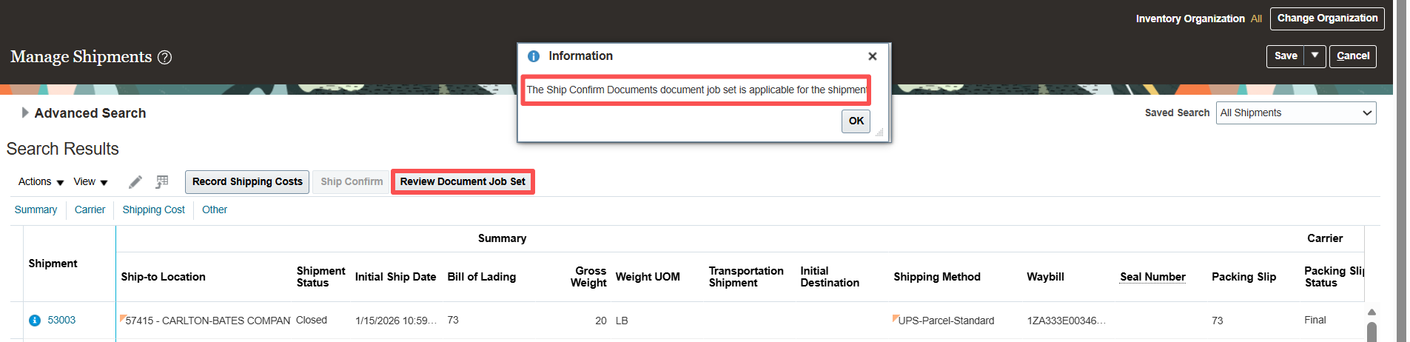Click Packing Slip column header
1410x342 pixels.
click(1243, 277)
